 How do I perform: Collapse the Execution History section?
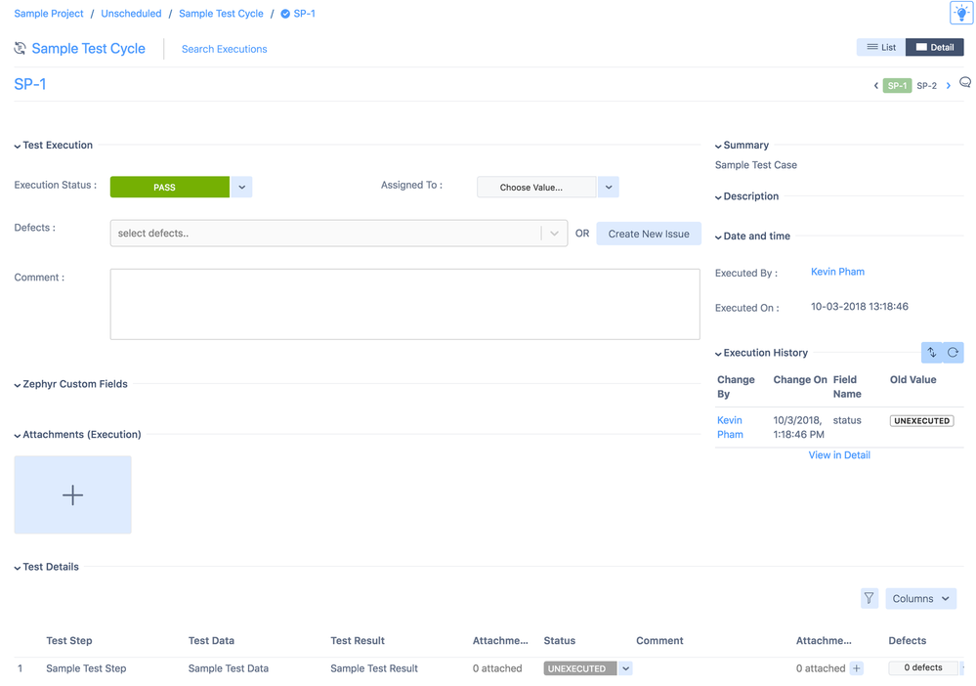coord(718,354)
